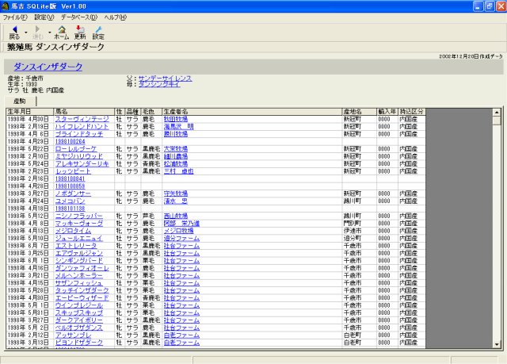This screenshot has width=507, height=364.
Task: Open horse link エストレリータ
Action: pyautogui.click(x=76, y=246)
